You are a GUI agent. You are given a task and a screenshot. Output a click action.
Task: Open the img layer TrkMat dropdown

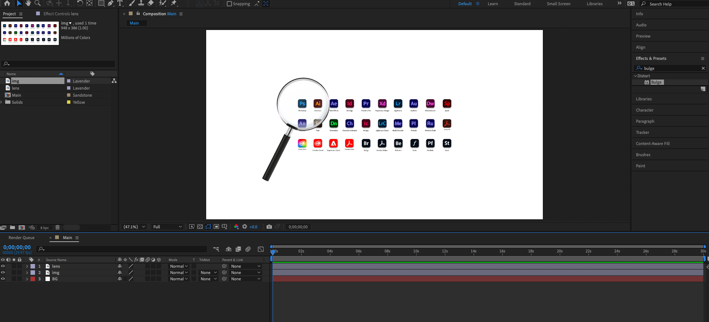209,273
